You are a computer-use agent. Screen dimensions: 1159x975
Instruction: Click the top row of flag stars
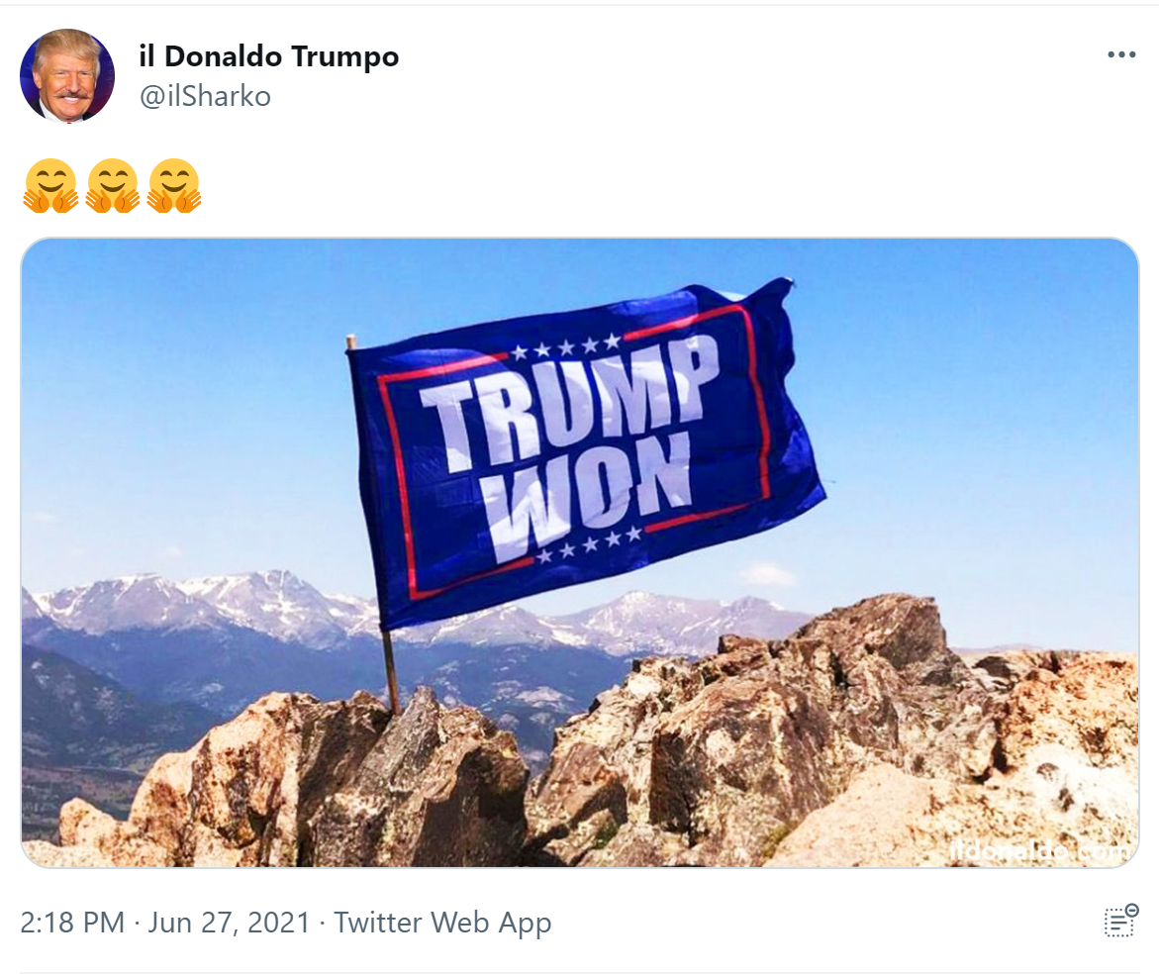coord(567,346)
